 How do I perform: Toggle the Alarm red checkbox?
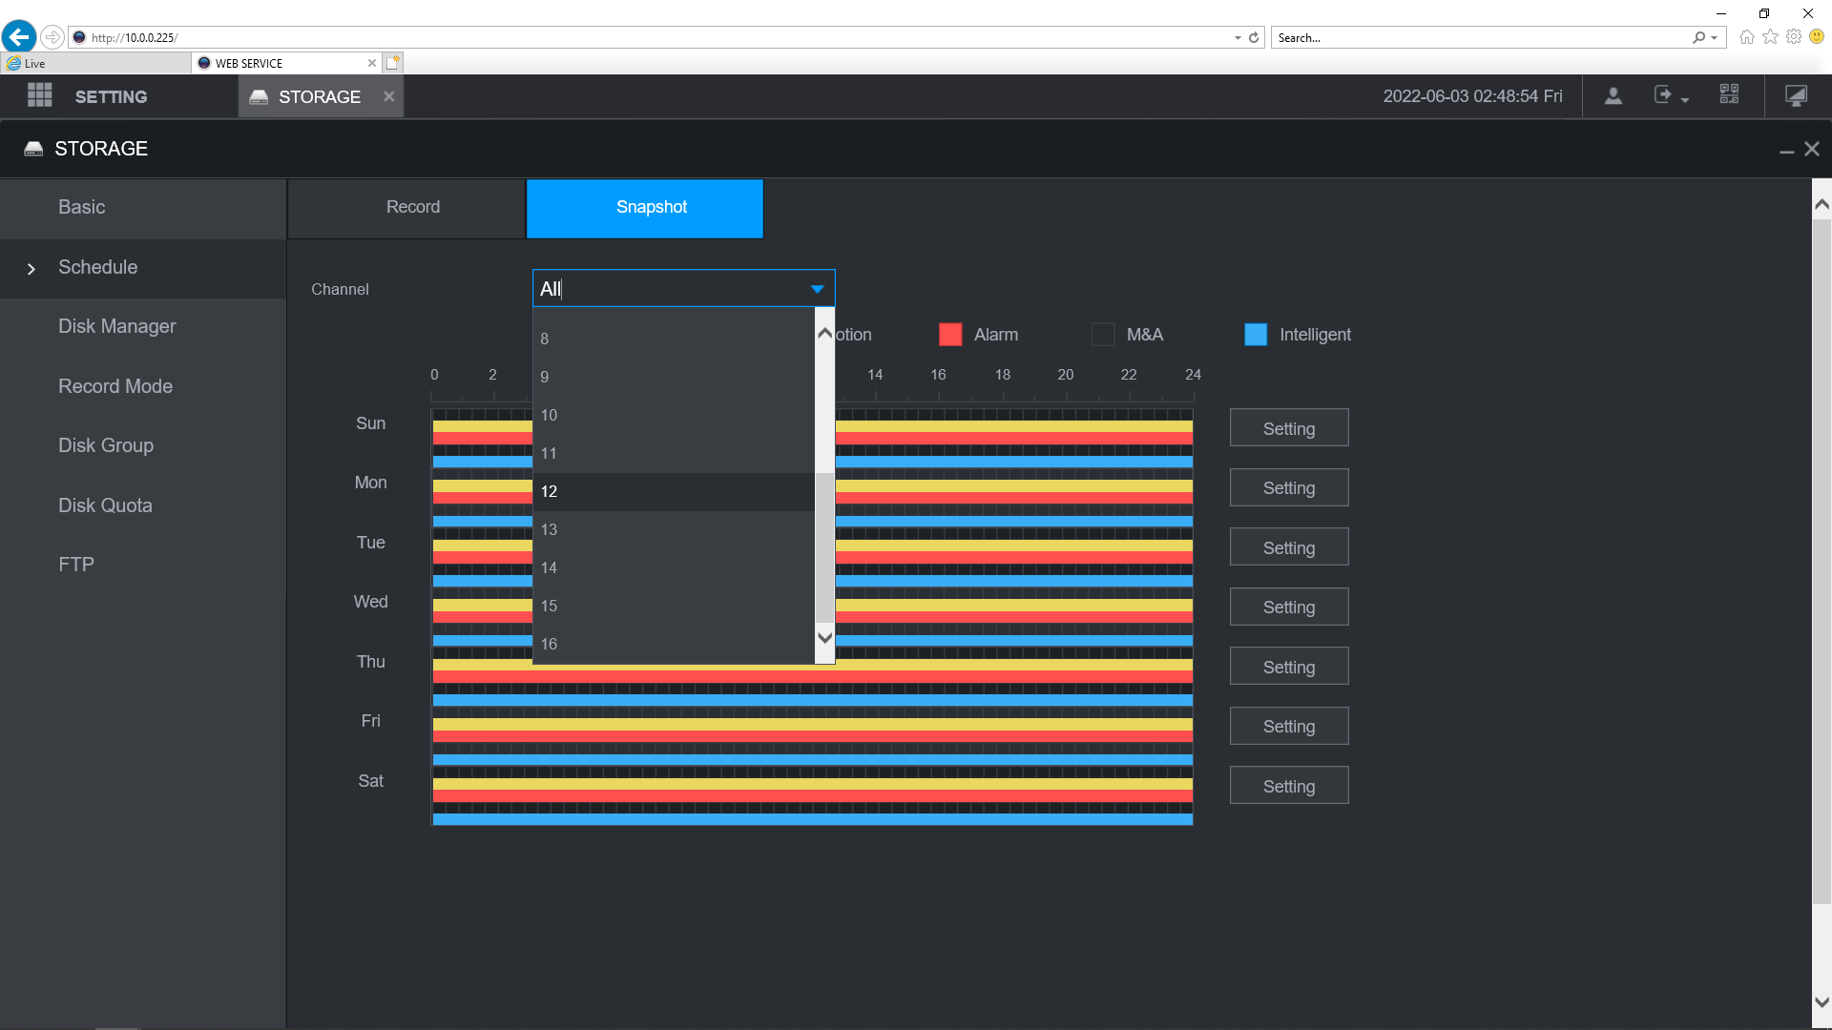[x=950, y=335]
